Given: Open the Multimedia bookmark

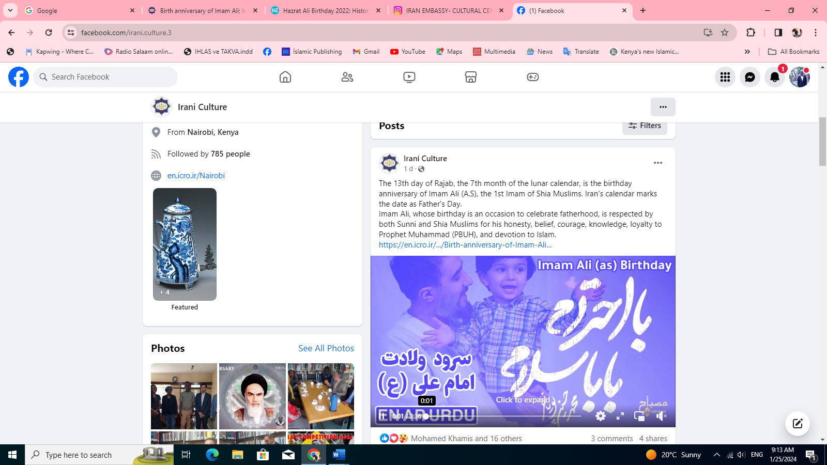Looking at the screenshot, I should pos(494,52).
